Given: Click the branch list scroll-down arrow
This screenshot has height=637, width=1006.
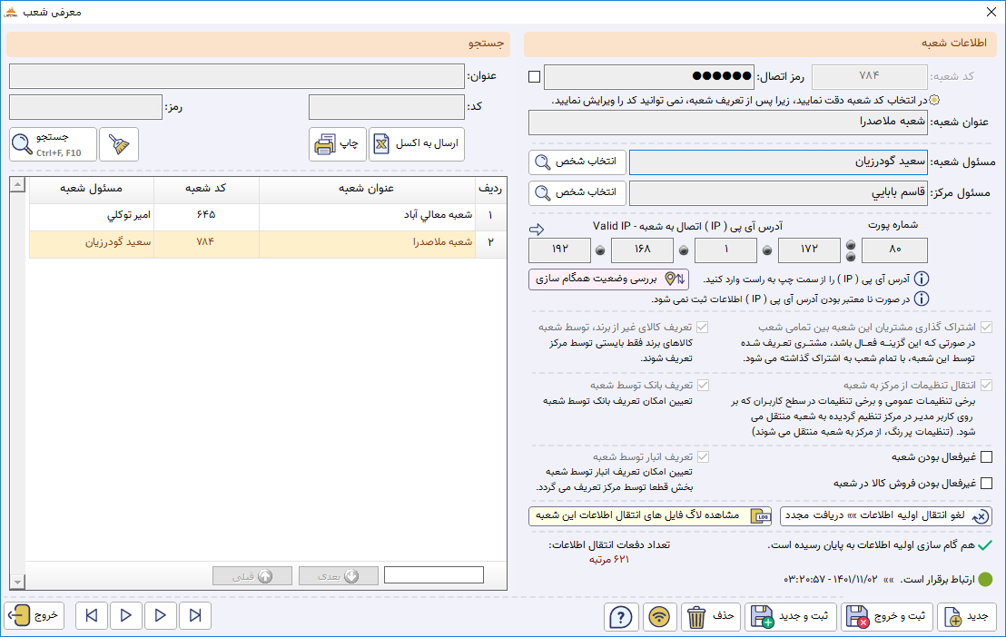Looking at the screenshot, I should click(x=17, y=582).
